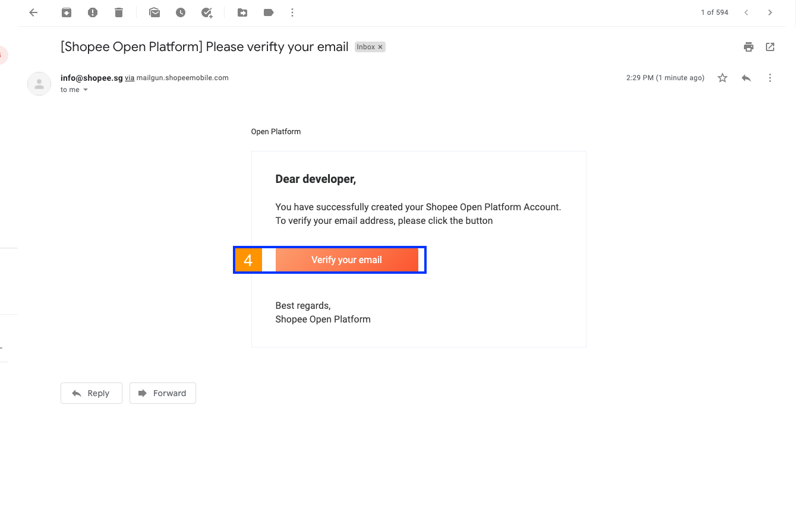
Task: Print this email conversation
Action: 749,47
